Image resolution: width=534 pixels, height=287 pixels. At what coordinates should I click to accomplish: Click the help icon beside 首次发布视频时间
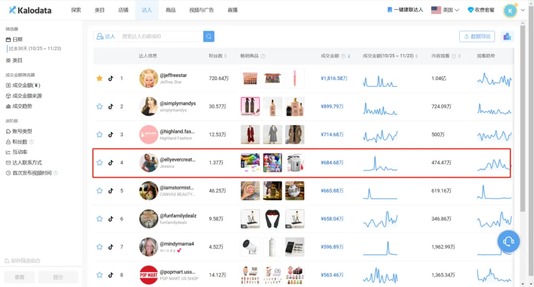point(55,173)
